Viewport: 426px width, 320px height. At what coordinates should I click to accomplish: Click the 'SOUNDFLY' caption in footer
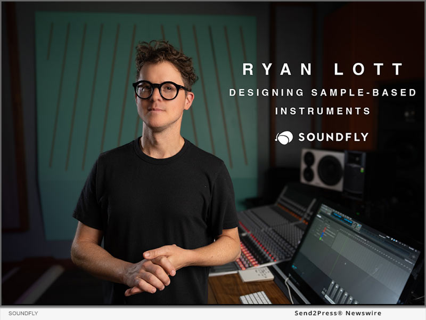coord(23,313)
